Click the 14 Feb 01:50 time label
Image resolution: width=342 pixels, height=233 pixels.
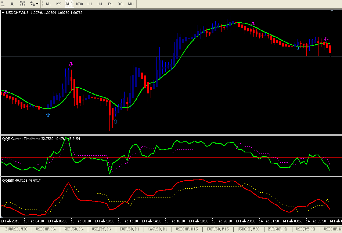[x=269, y=221]
